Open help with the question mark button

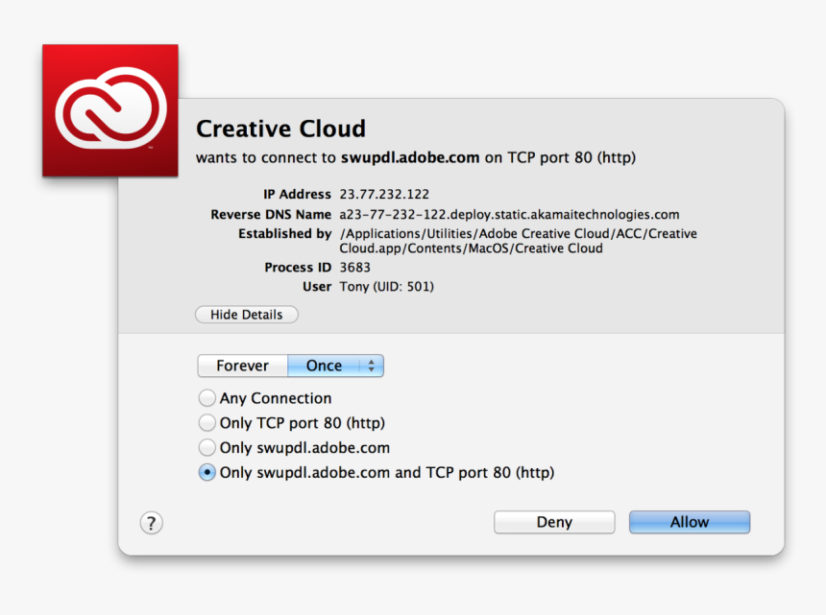151,522
